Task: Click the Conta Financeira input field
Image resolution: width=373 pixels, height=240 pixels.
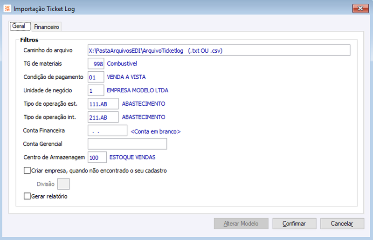Action: coord(108,130)
